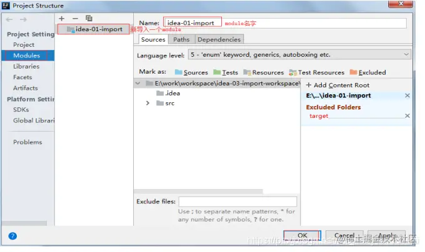The image size is (425, 252).
Task: Select the target excluded folder entry
Action: click(319, 116)
